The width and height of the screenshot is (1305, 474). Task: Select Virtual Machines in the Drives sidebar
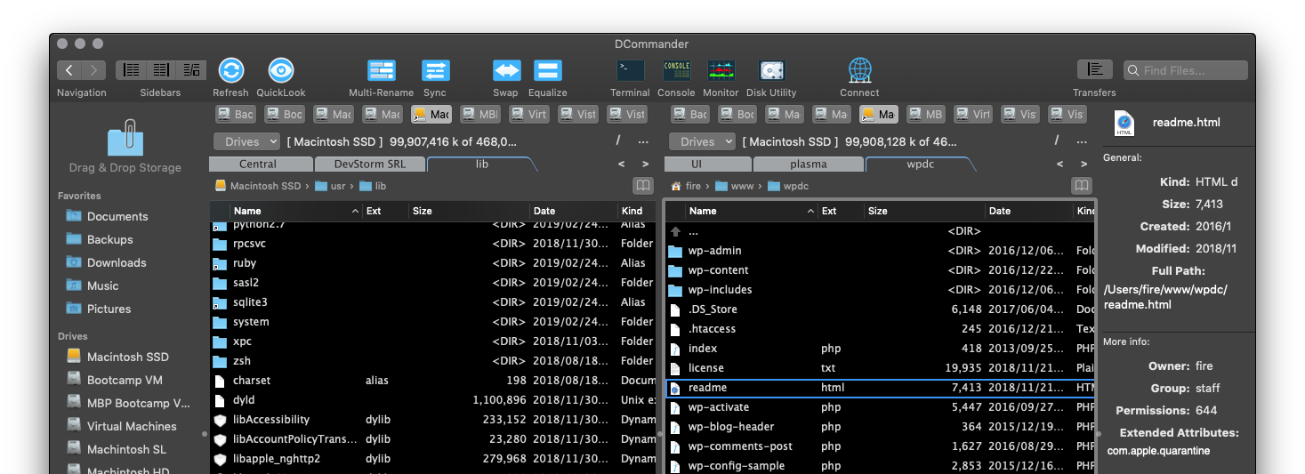(132, 426)
